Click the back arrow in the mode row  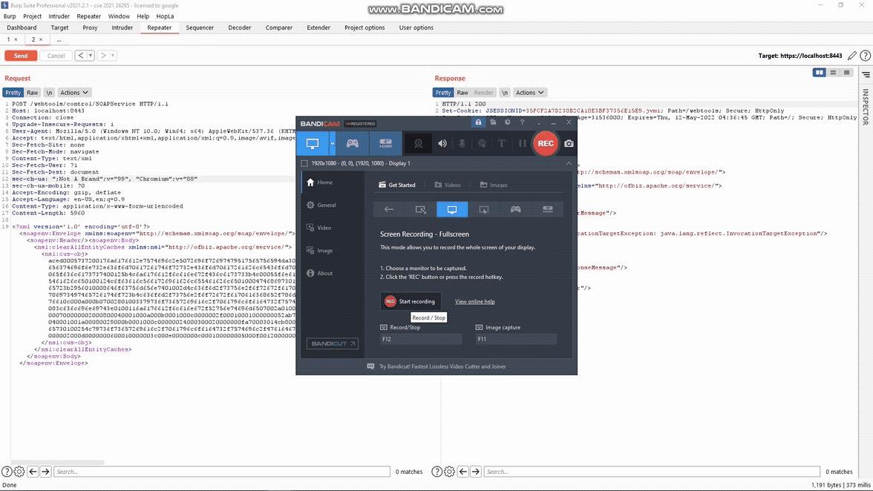click(389, 210)
